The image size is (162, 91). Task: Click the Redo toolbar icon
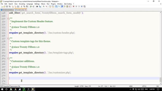[x=33, y=6]
